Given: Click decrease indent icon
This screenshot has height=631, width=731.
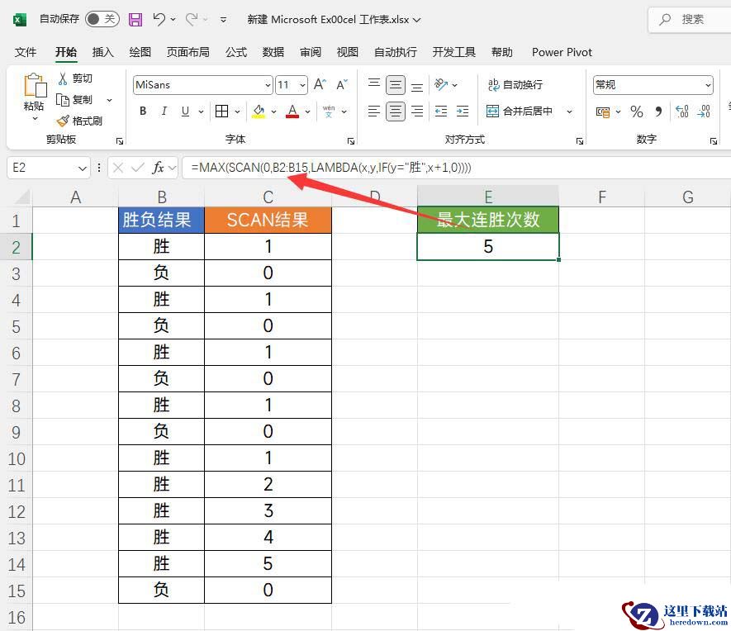Looking at the screenshot, I should pyautogui.click(x=441, y=111).
